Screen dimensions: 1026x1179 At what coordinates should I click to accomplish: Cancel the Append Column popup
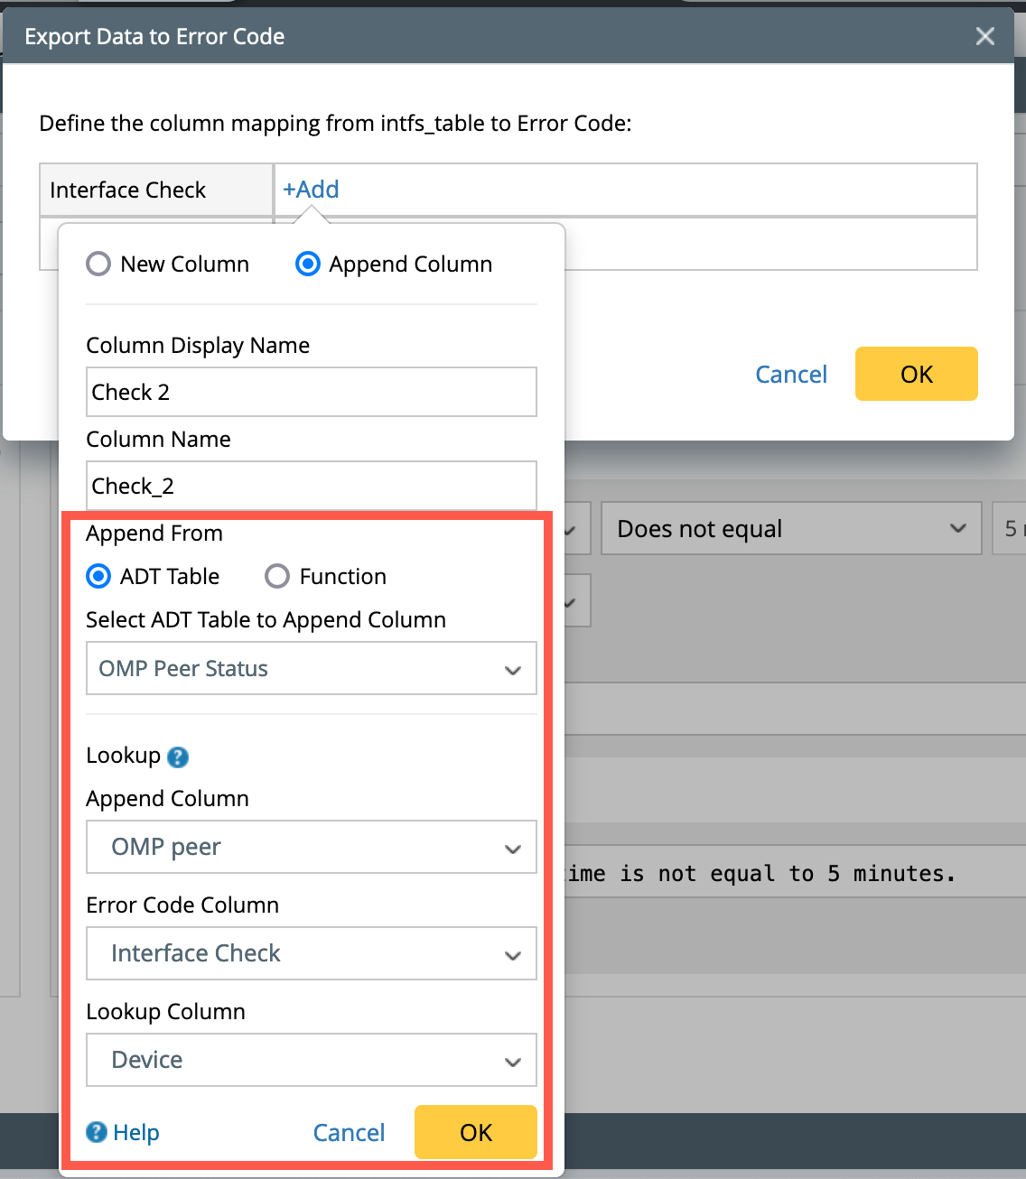click(x=349, y=1132)
